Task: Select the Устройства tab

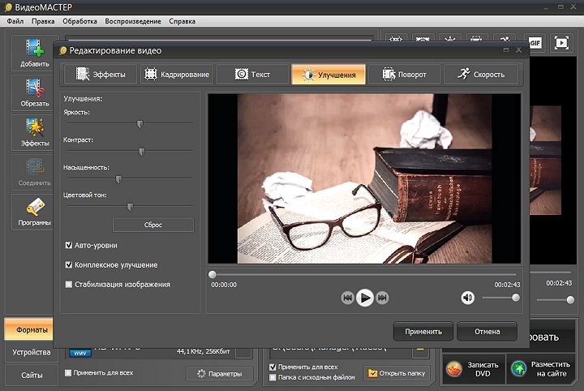Action: (32, 352)
